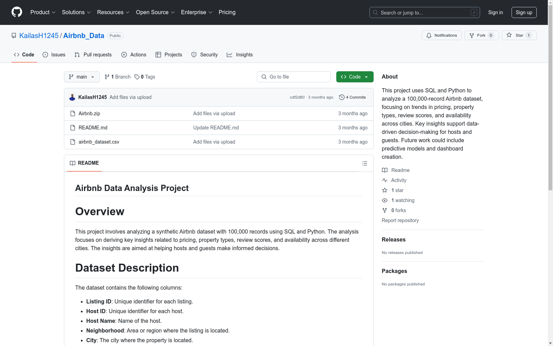
Task: Open the Packages heading link
Action: pos(394,271)
